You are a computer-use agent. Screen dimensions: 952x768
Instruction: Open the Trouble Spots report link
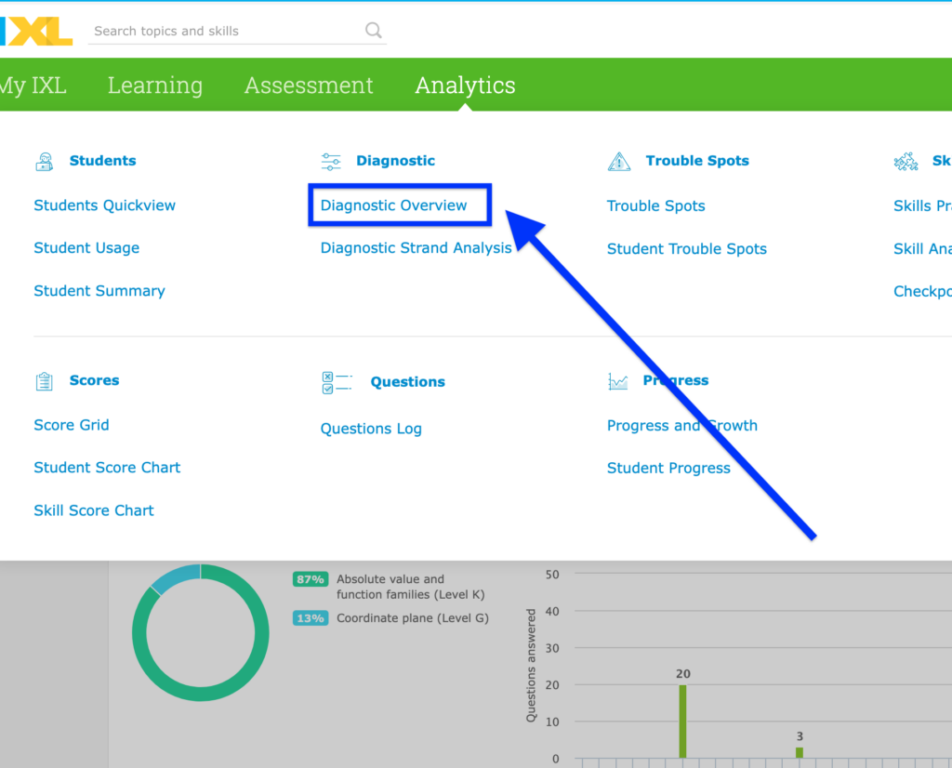pyautogui.click(x=655, y=206)
